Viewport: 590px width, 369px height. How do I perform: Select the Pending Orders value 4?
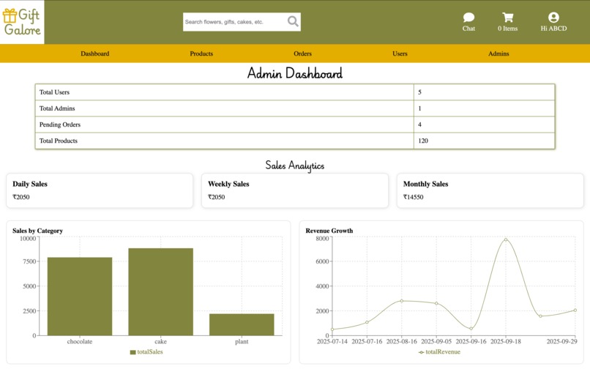point(419,124)
